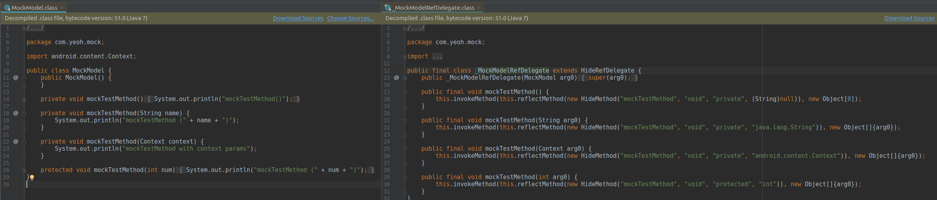Expand folded mockTestMethod(int num) body
This screenshot has width=937, height=200.
tap(24, 170)
